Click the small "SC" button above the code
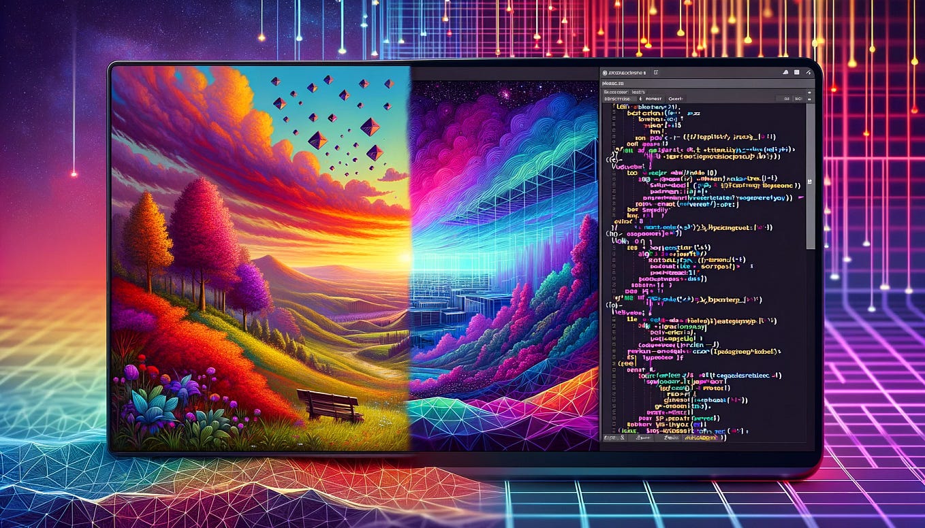 point(798,99)
